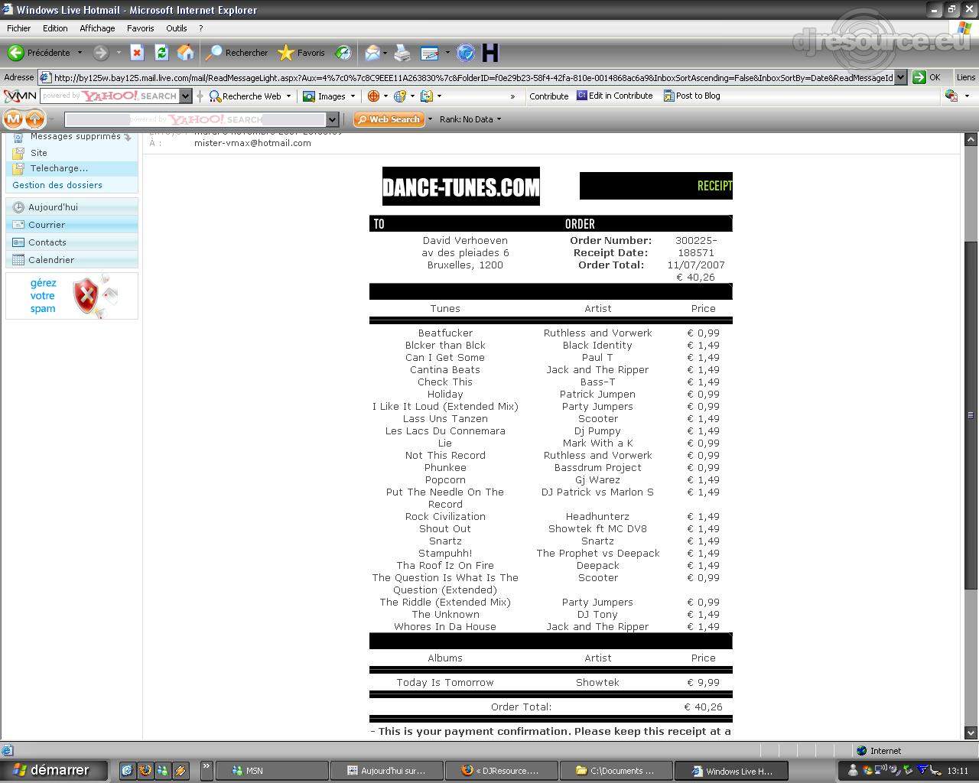Launch Internet Explorer from quick launch
Image resolution: width=979 pixels, height=783 pixels.
127,770
